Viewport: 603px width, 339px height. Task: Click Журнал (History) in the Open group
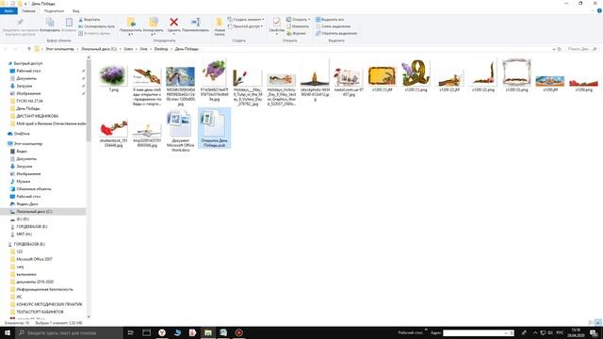point(297,34)
